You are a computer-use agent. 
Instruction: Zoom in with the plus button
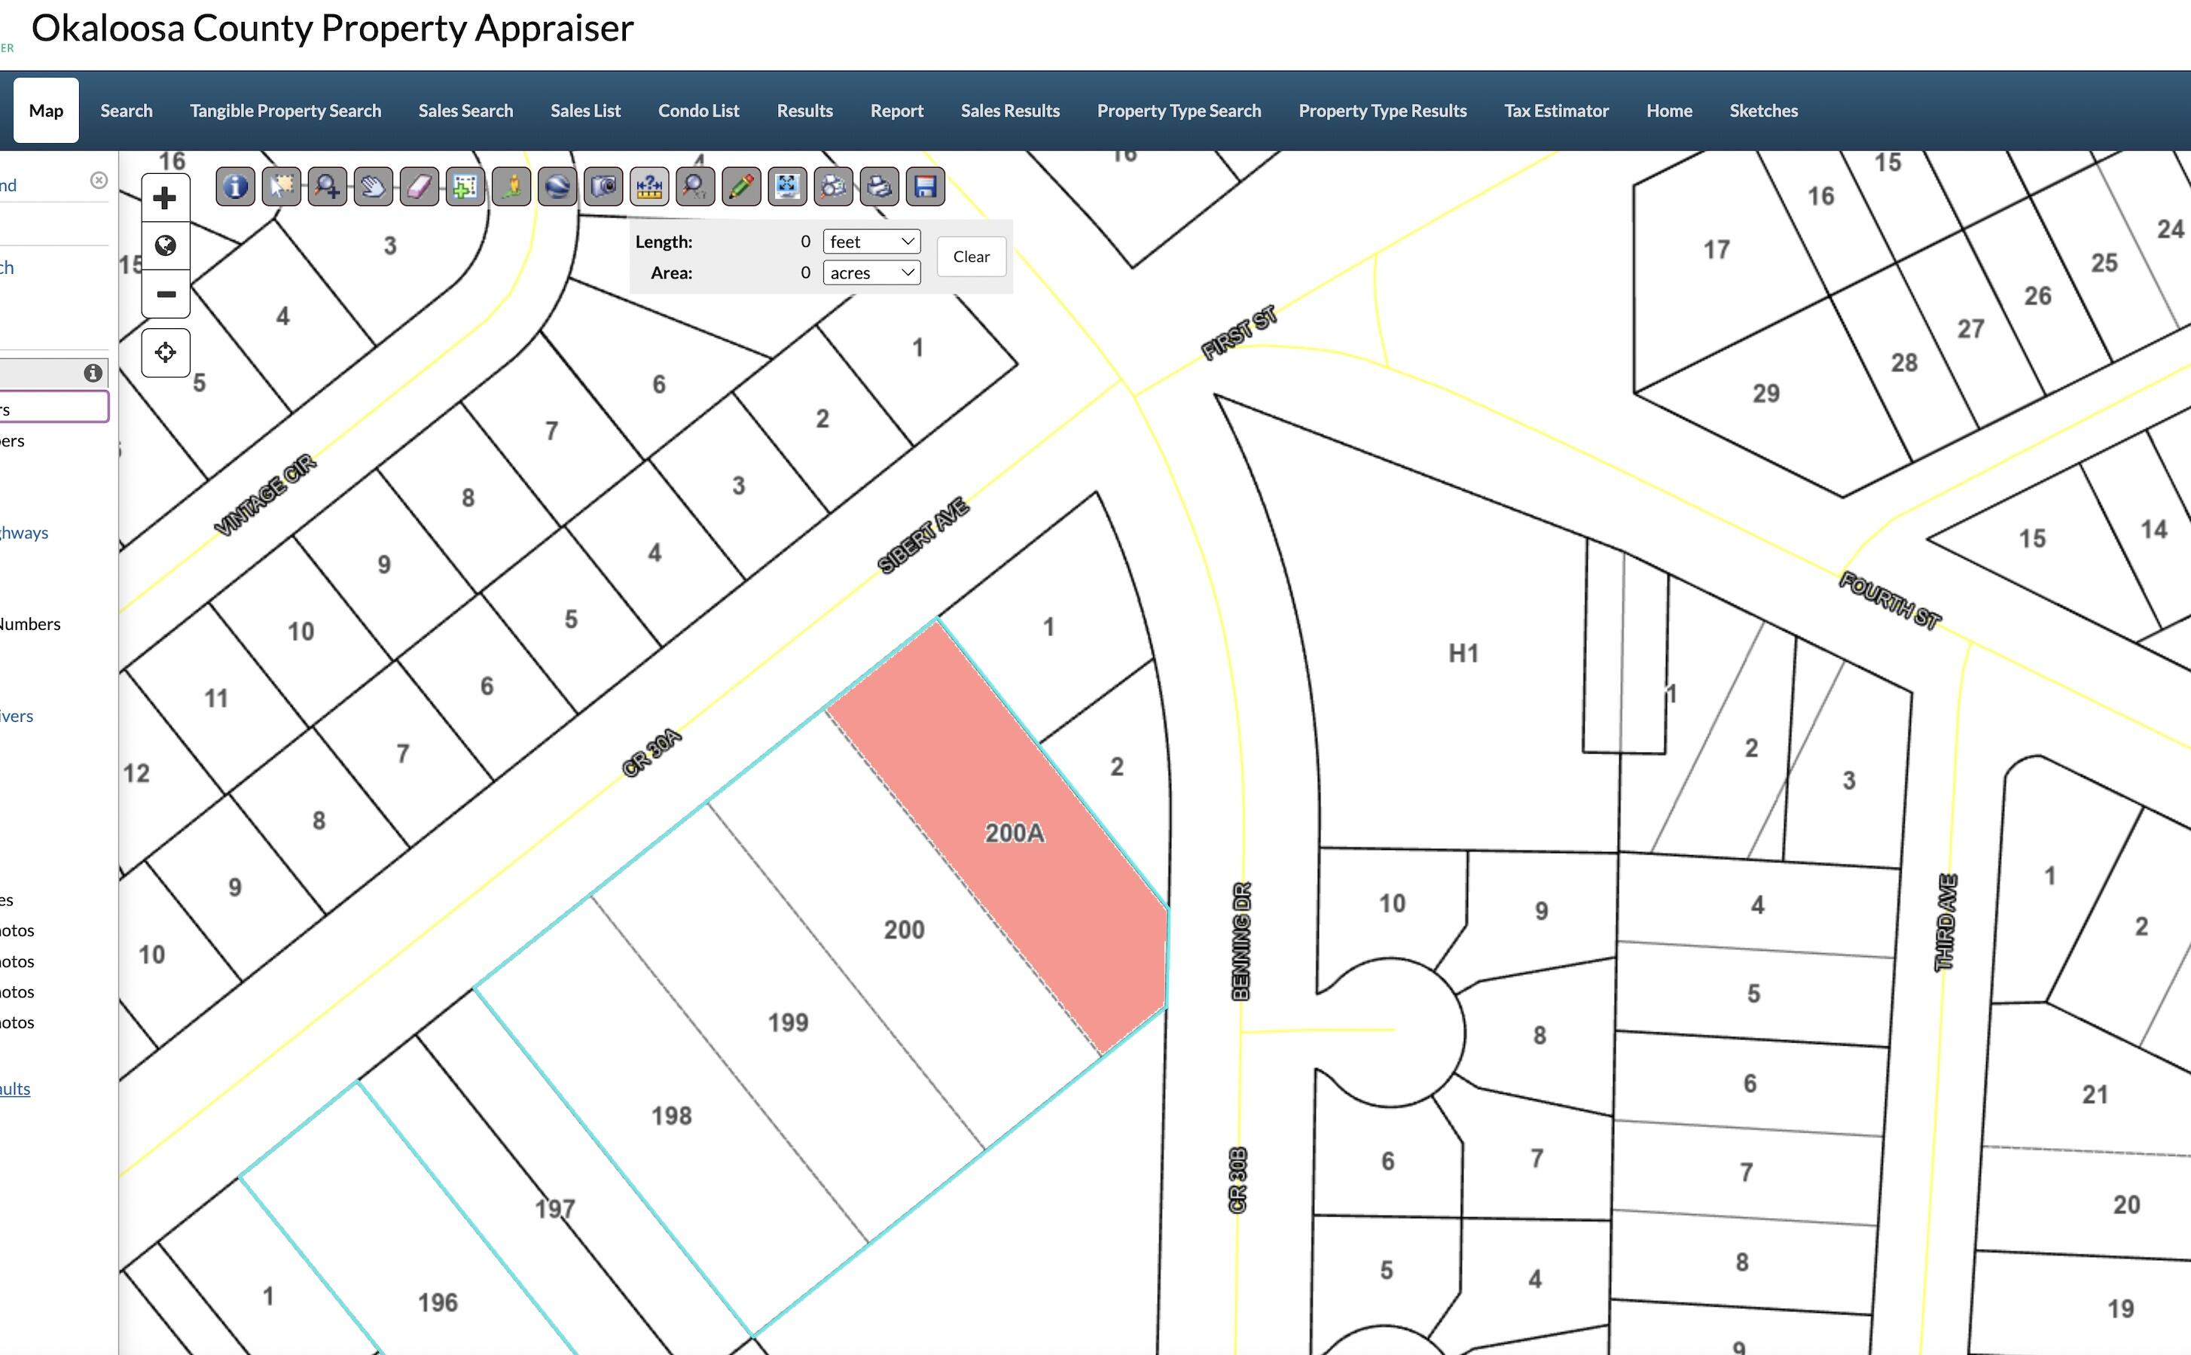click(165, 198)
